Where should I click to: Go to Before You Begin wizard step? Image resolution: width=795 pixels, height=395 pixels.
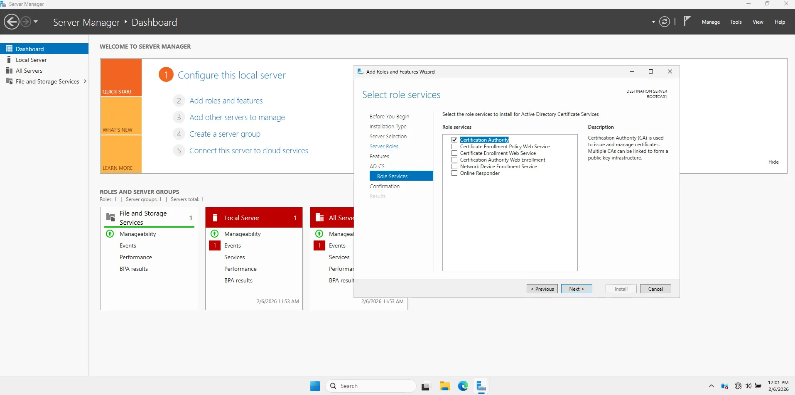389,117
